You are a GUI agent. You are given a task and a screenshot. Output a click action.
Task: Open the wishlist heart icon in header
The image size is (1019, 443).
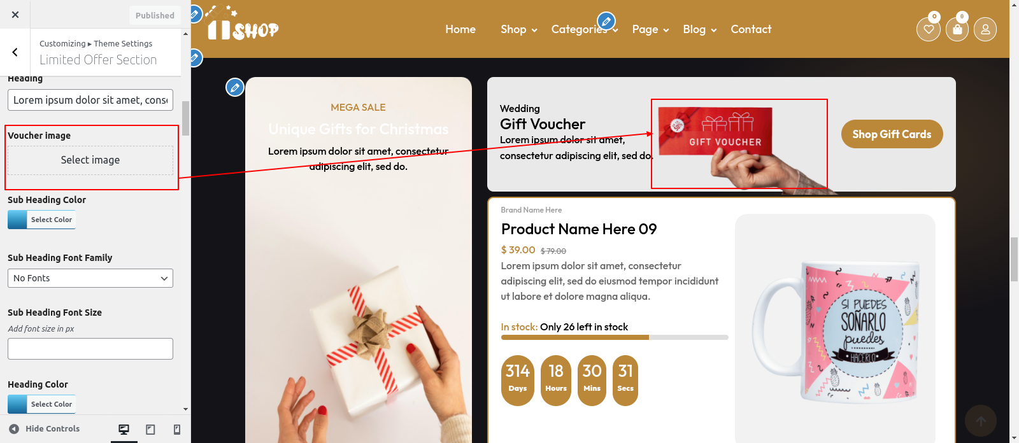929,29
